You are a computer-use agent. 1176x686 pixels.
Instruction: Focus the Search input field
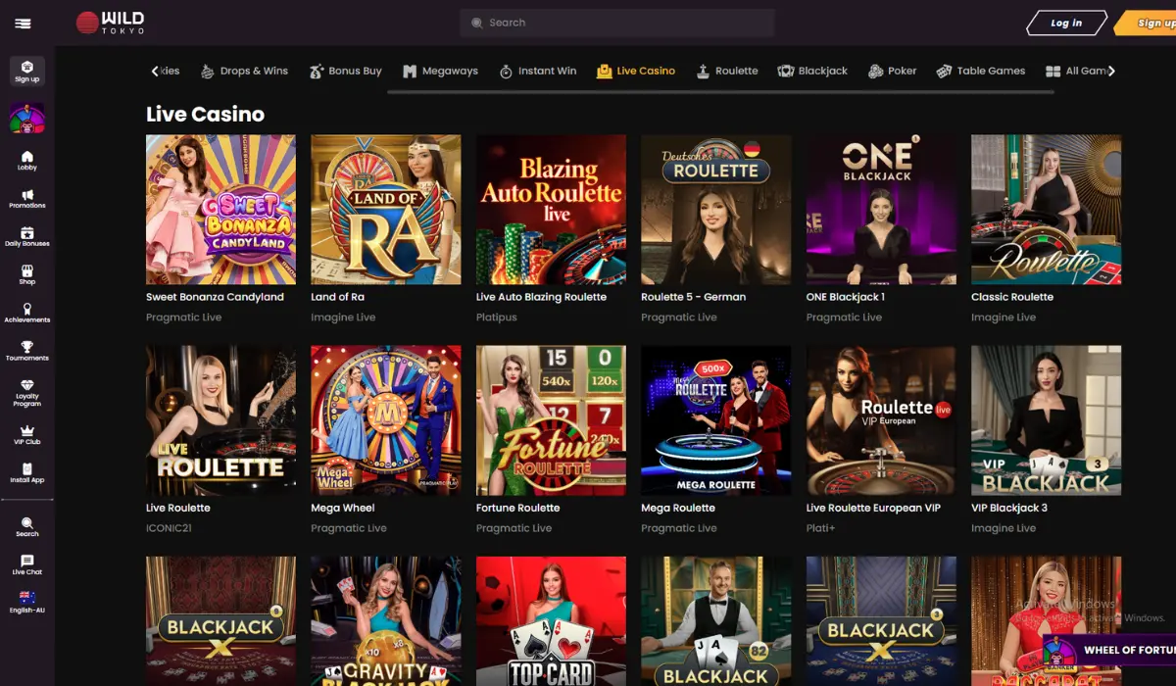(617, 23)
